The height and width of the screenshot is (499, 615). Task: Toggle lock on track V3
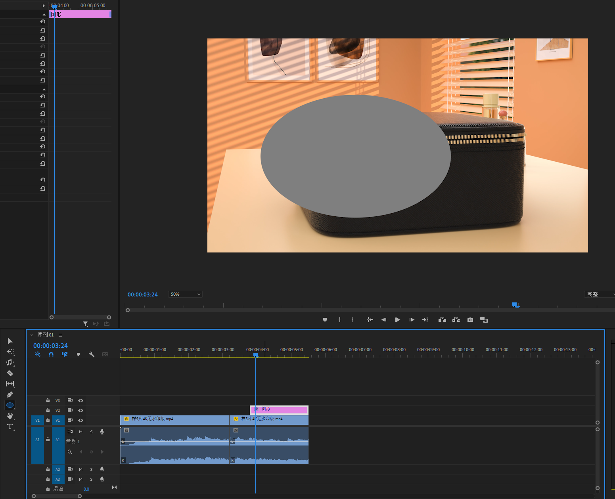48,400
